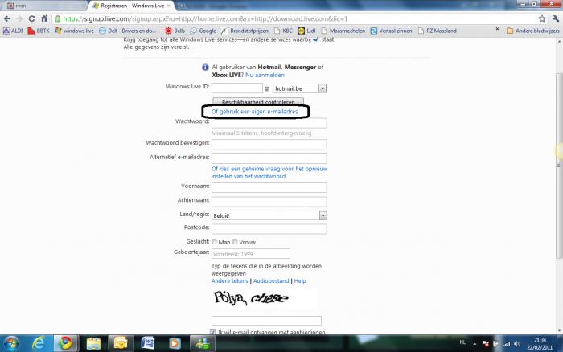Open the ALDI bookmark
The height and width of the screenshot is (352, 563).
(x=13, y=31)
